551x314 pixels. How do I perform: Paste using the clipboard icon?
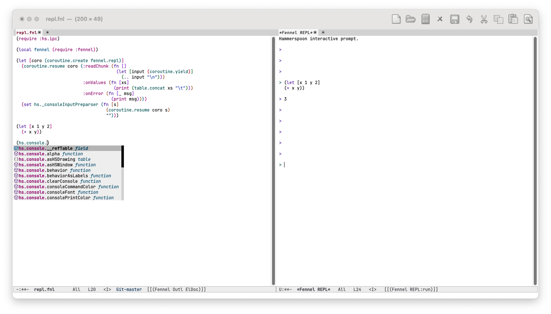pyautogui.click(x=513, y=19)
